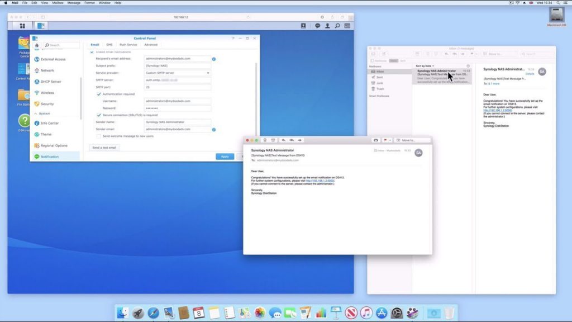Screen dimensions: 572x322
Task: Click flag icon in message window toolbar
Action: (385, 140)
